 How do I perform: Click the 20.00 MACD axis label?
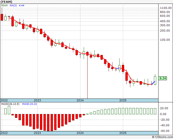tap(165, 108)
